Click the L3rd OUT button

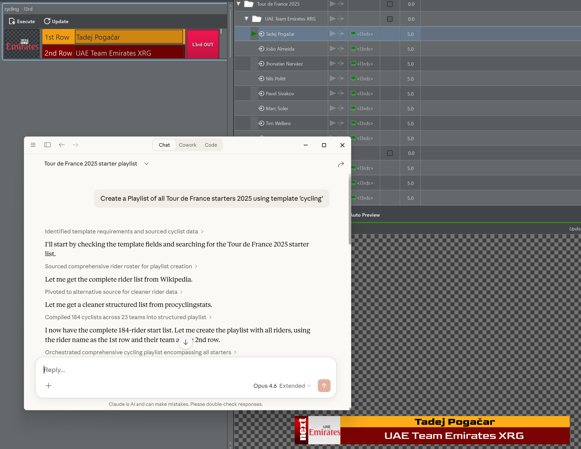pyautogui.click(x=203, y=44)
